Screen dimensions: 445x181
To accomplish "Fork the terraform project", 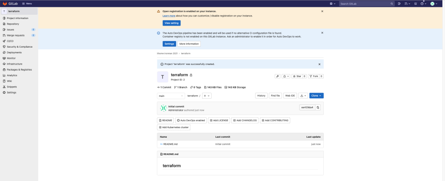I will pyautogui.click(x=314, y=76).
